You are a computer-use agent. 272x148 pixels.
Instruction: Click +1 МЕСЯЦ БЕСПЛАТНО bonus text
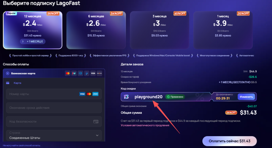234,82
